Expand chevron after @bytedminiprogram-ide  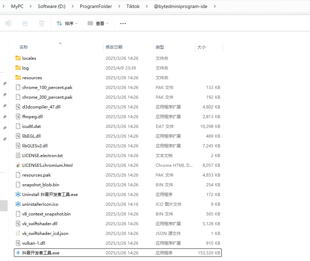215,6
